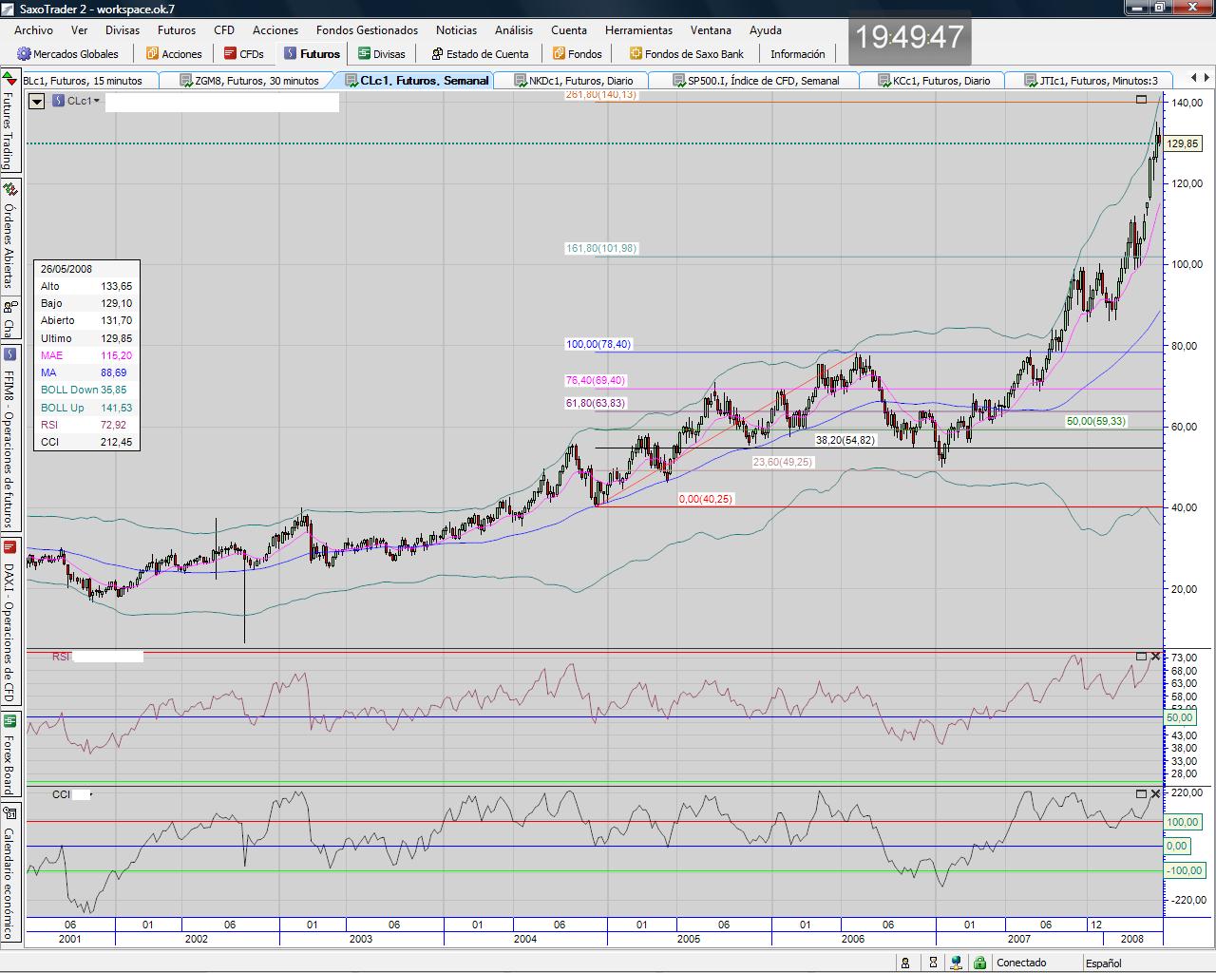Click the green lock status icon
This screenshot has width=1216, height=973.
click(979, 963)
